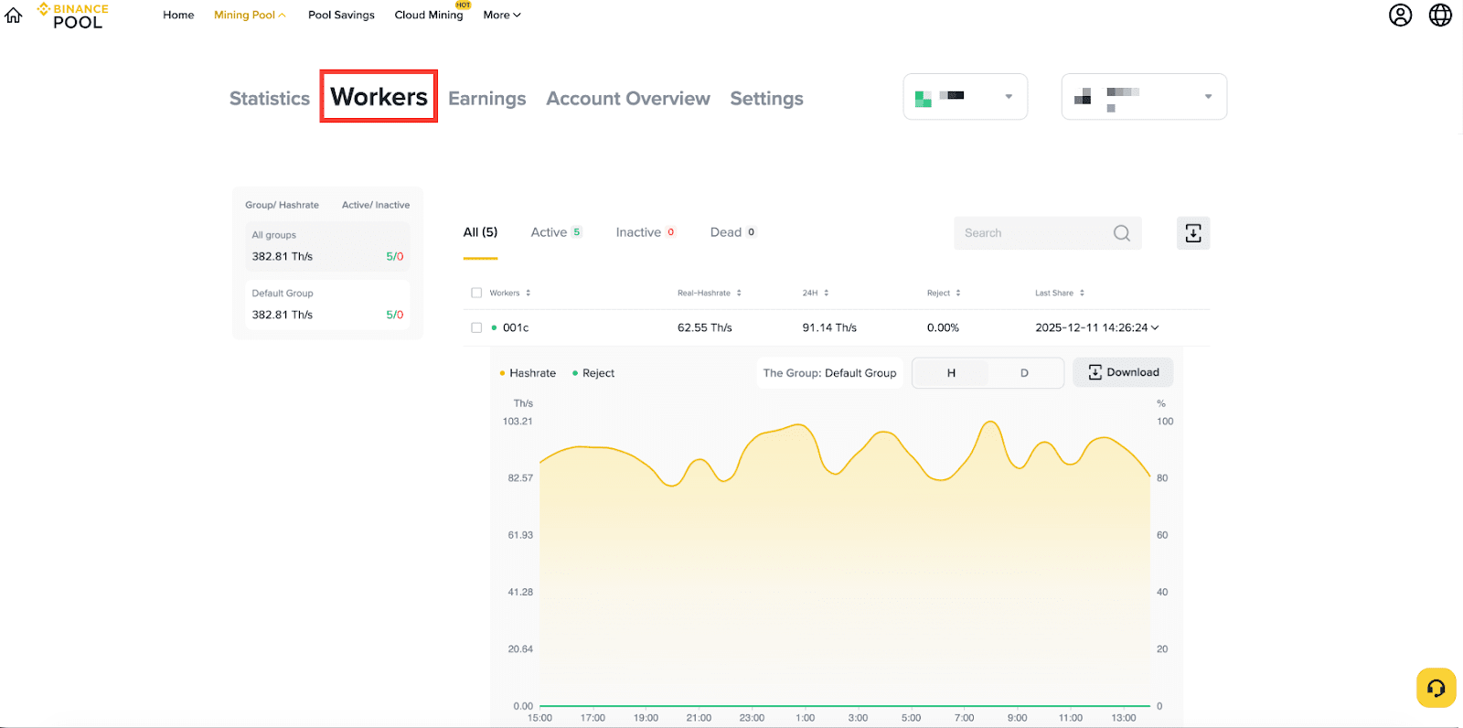The image size is (1463, 728).
Task: Toggle the Hashrate legend color dot
Action: point(503,373)
